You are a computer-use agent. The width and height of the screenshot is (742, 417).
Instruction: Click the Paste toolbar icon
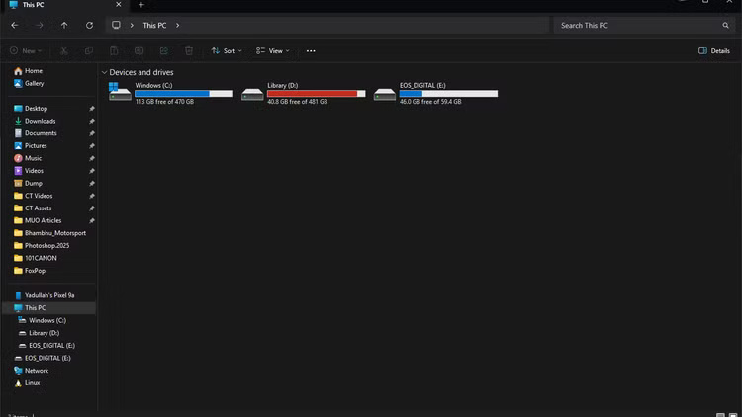coord(114,51)
